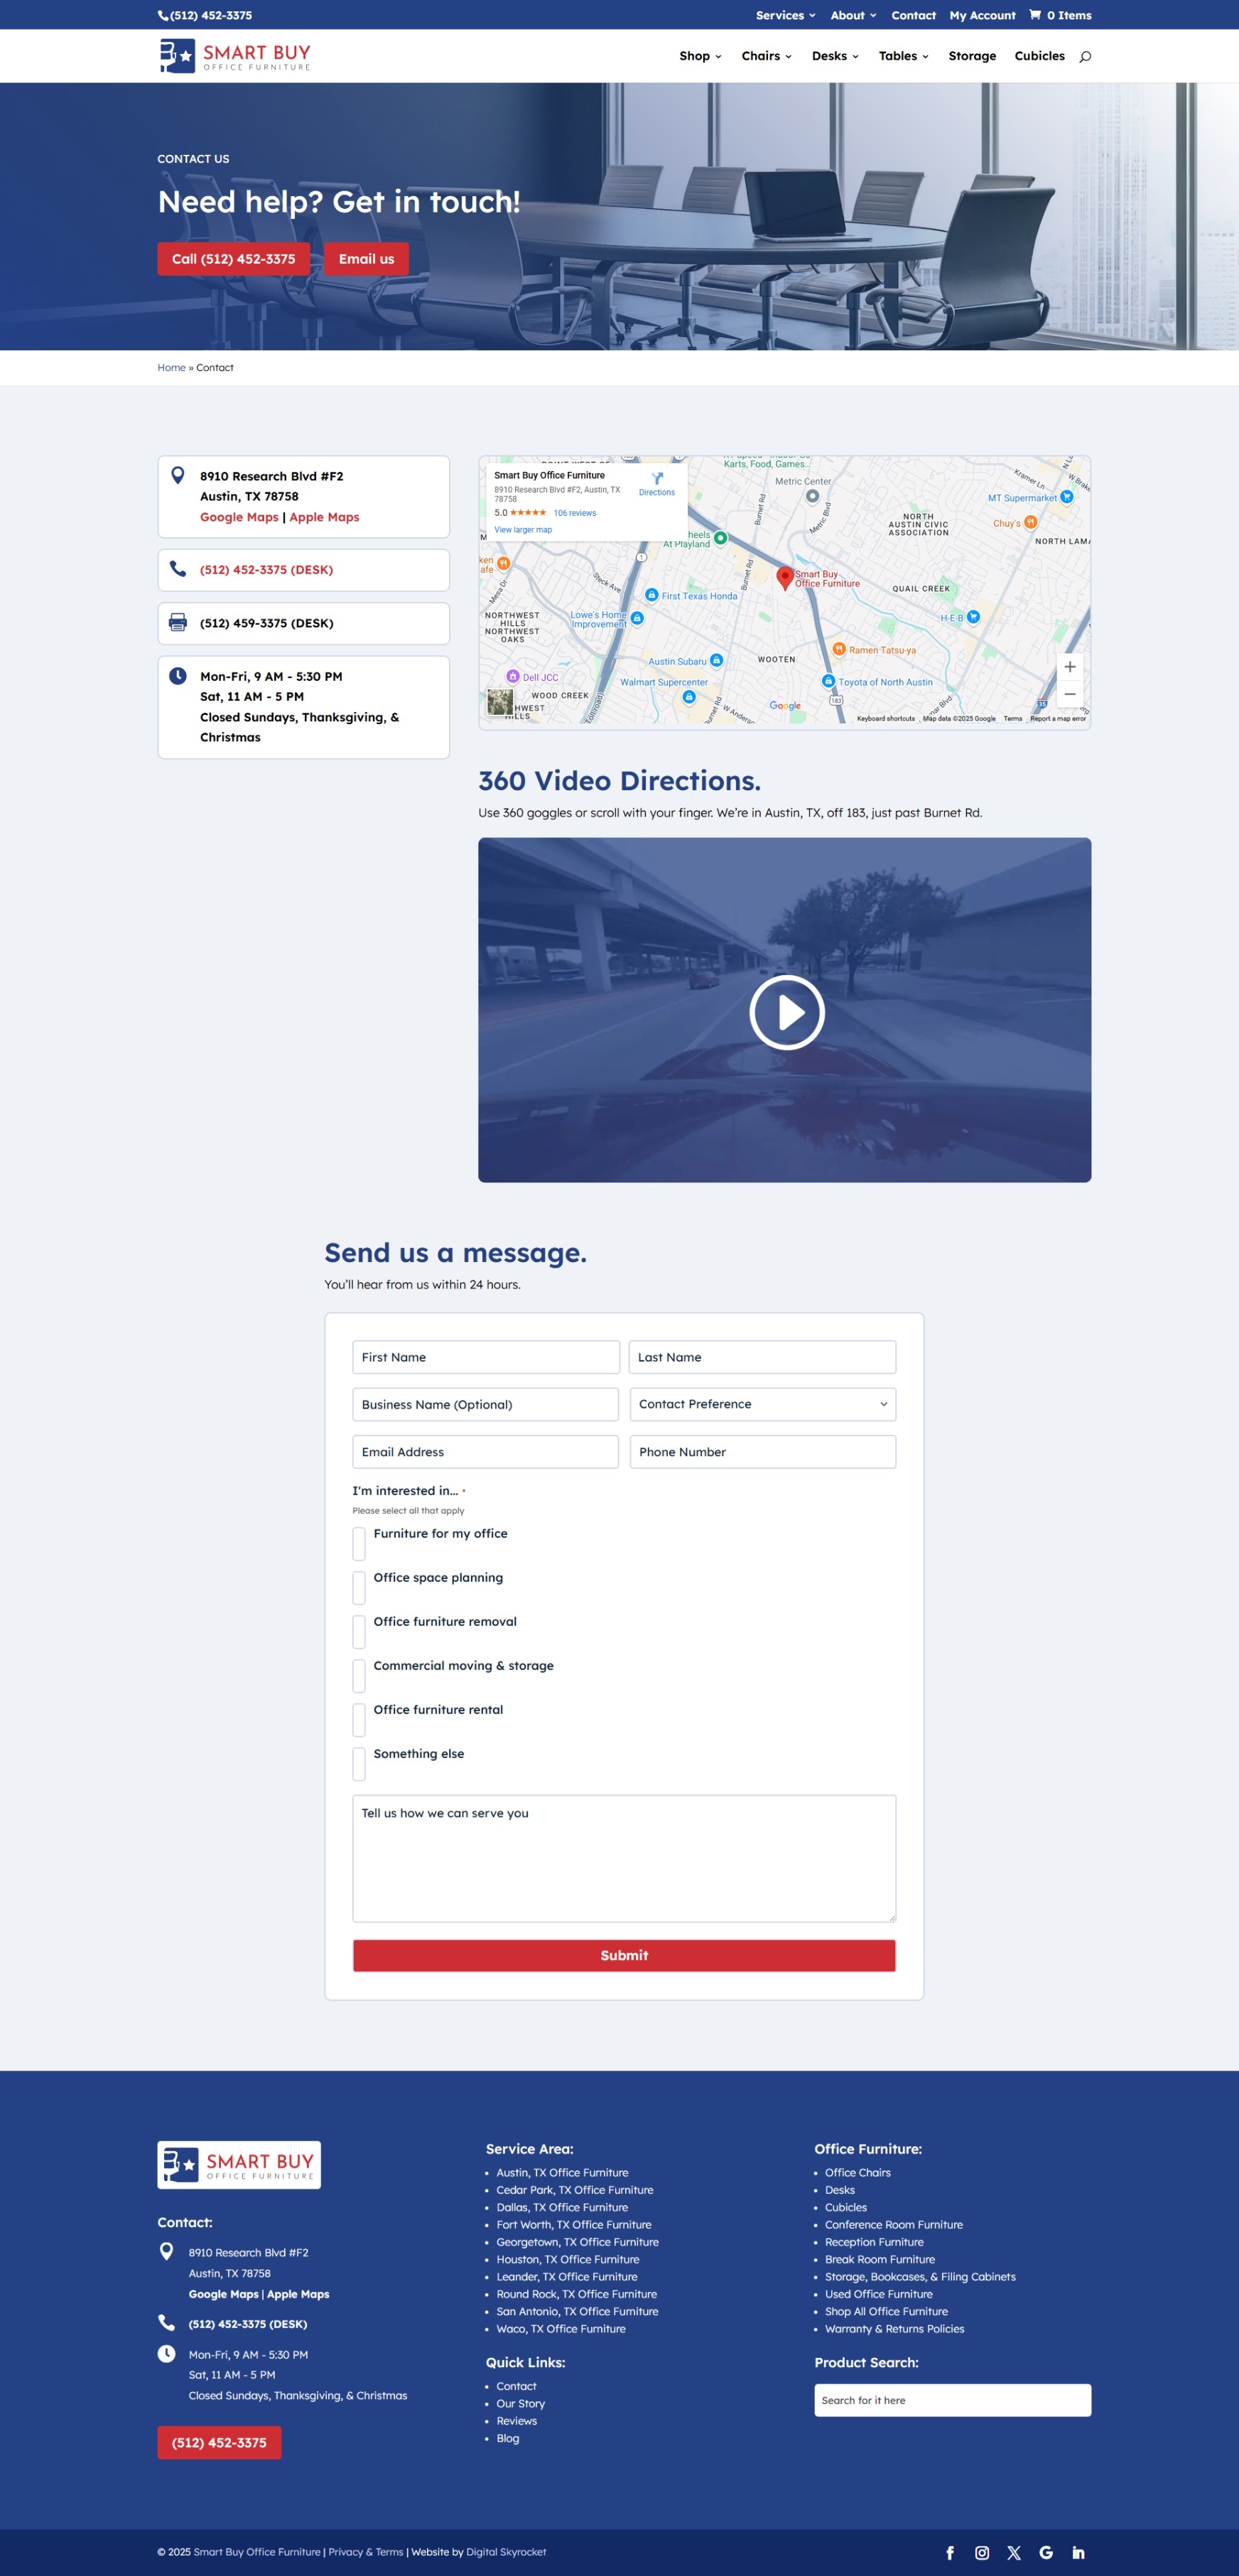Open the Contact Preference dropdown

(x=762, y=1404)
